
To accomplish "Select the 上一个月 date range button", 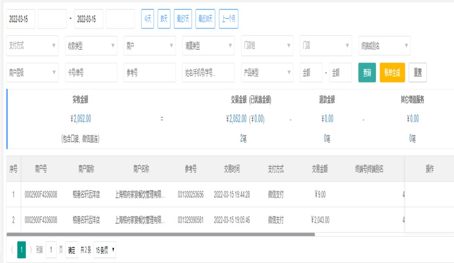I will coord(228,19).
